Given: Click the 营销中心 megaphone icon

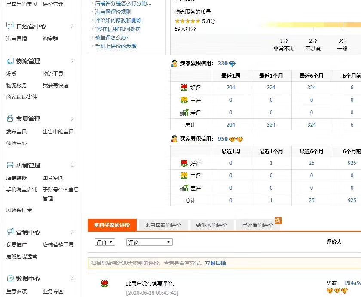Looking at the screenshot, I should click(10, 232).
